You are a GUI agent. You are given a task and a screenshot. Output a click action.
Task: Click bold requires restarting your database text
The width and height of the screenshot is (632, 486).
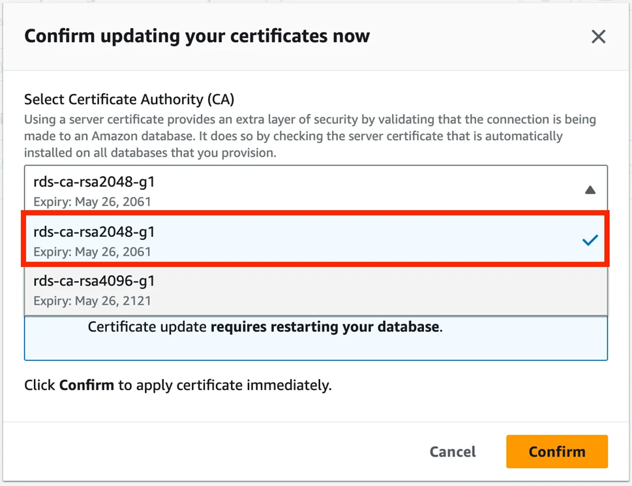324,326
